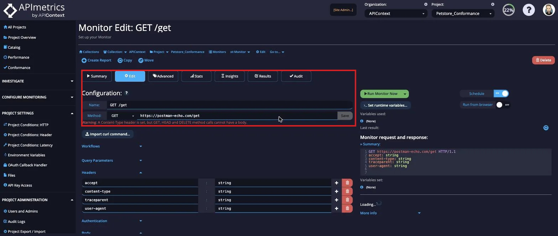Open API Key Access
Image resolution: width=558 pixels, height=236 pixels.
click(x=17, y=185)
